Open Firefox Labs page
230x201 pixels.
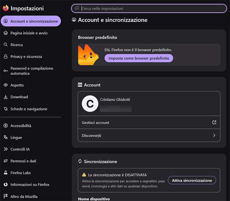[31, 173]
